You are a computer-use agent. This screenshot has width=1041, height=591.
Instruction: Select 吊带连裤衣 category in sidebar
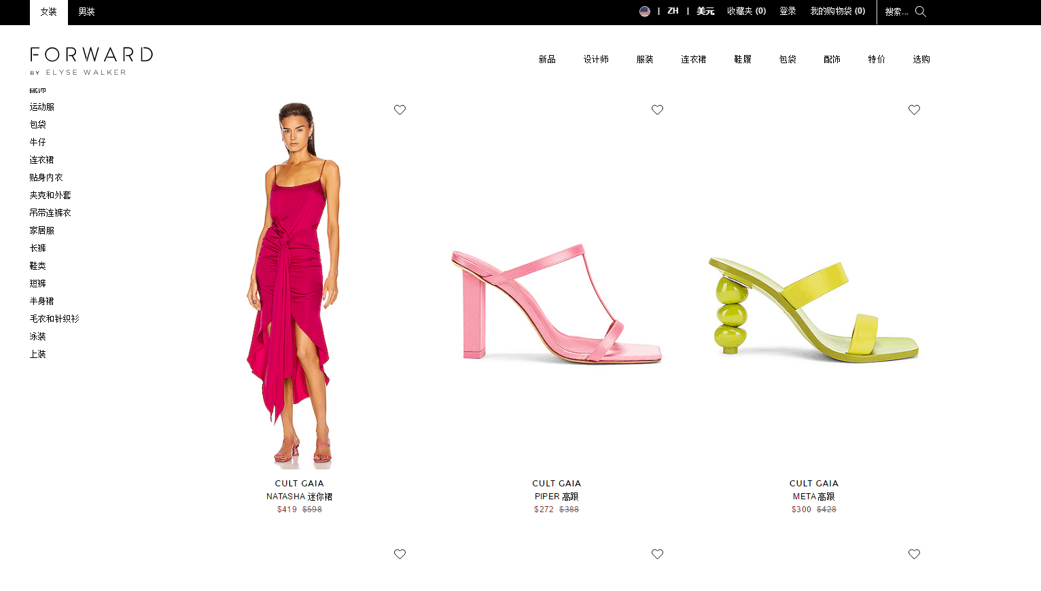click(50, 213)
